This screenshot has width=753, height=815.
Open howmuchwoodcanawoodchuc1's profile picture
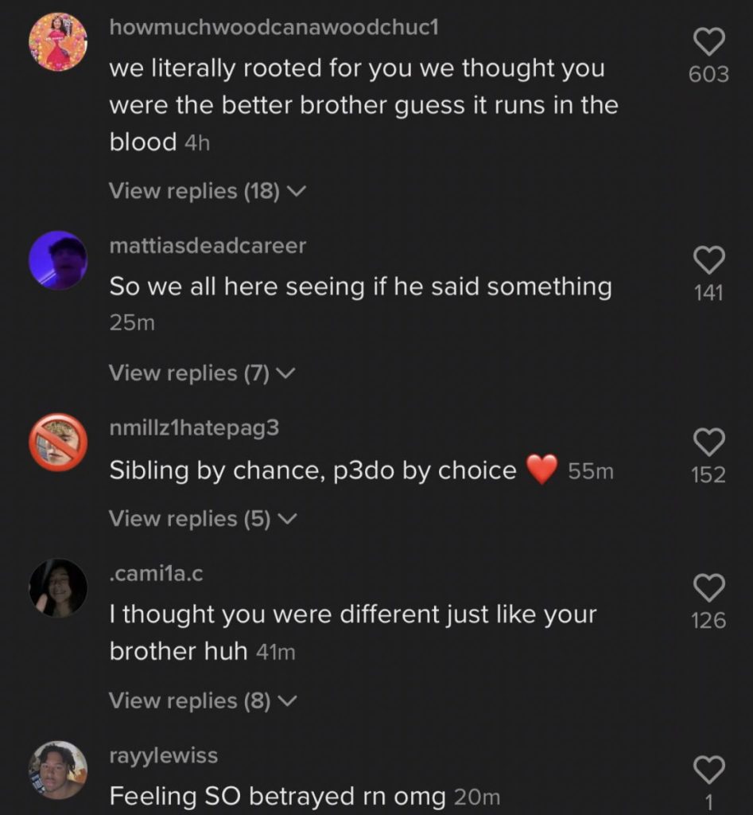(58, 41)
